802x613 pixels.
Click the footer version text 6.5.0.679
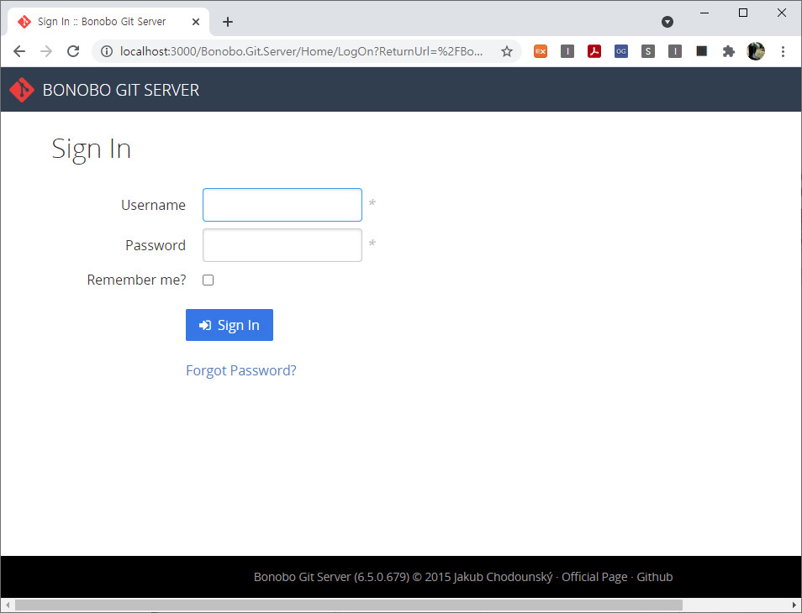point(382,577)
